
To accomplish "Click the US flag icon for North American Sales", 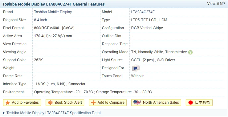I will [x=137, y=103].
